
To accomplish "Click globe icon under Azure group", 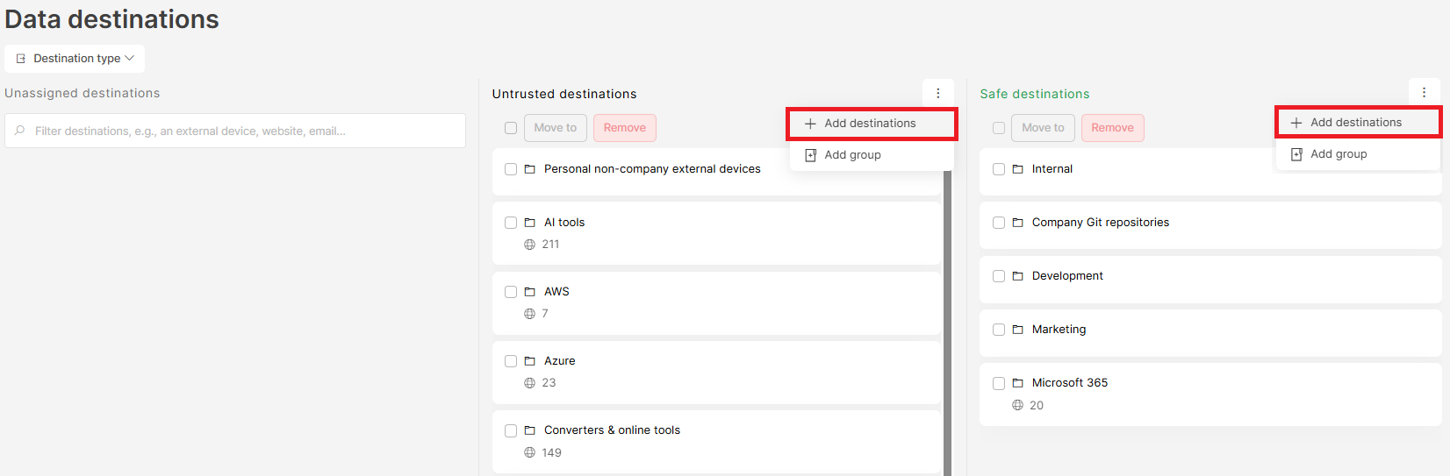I will pyautogui.click(x=529, y=383).
